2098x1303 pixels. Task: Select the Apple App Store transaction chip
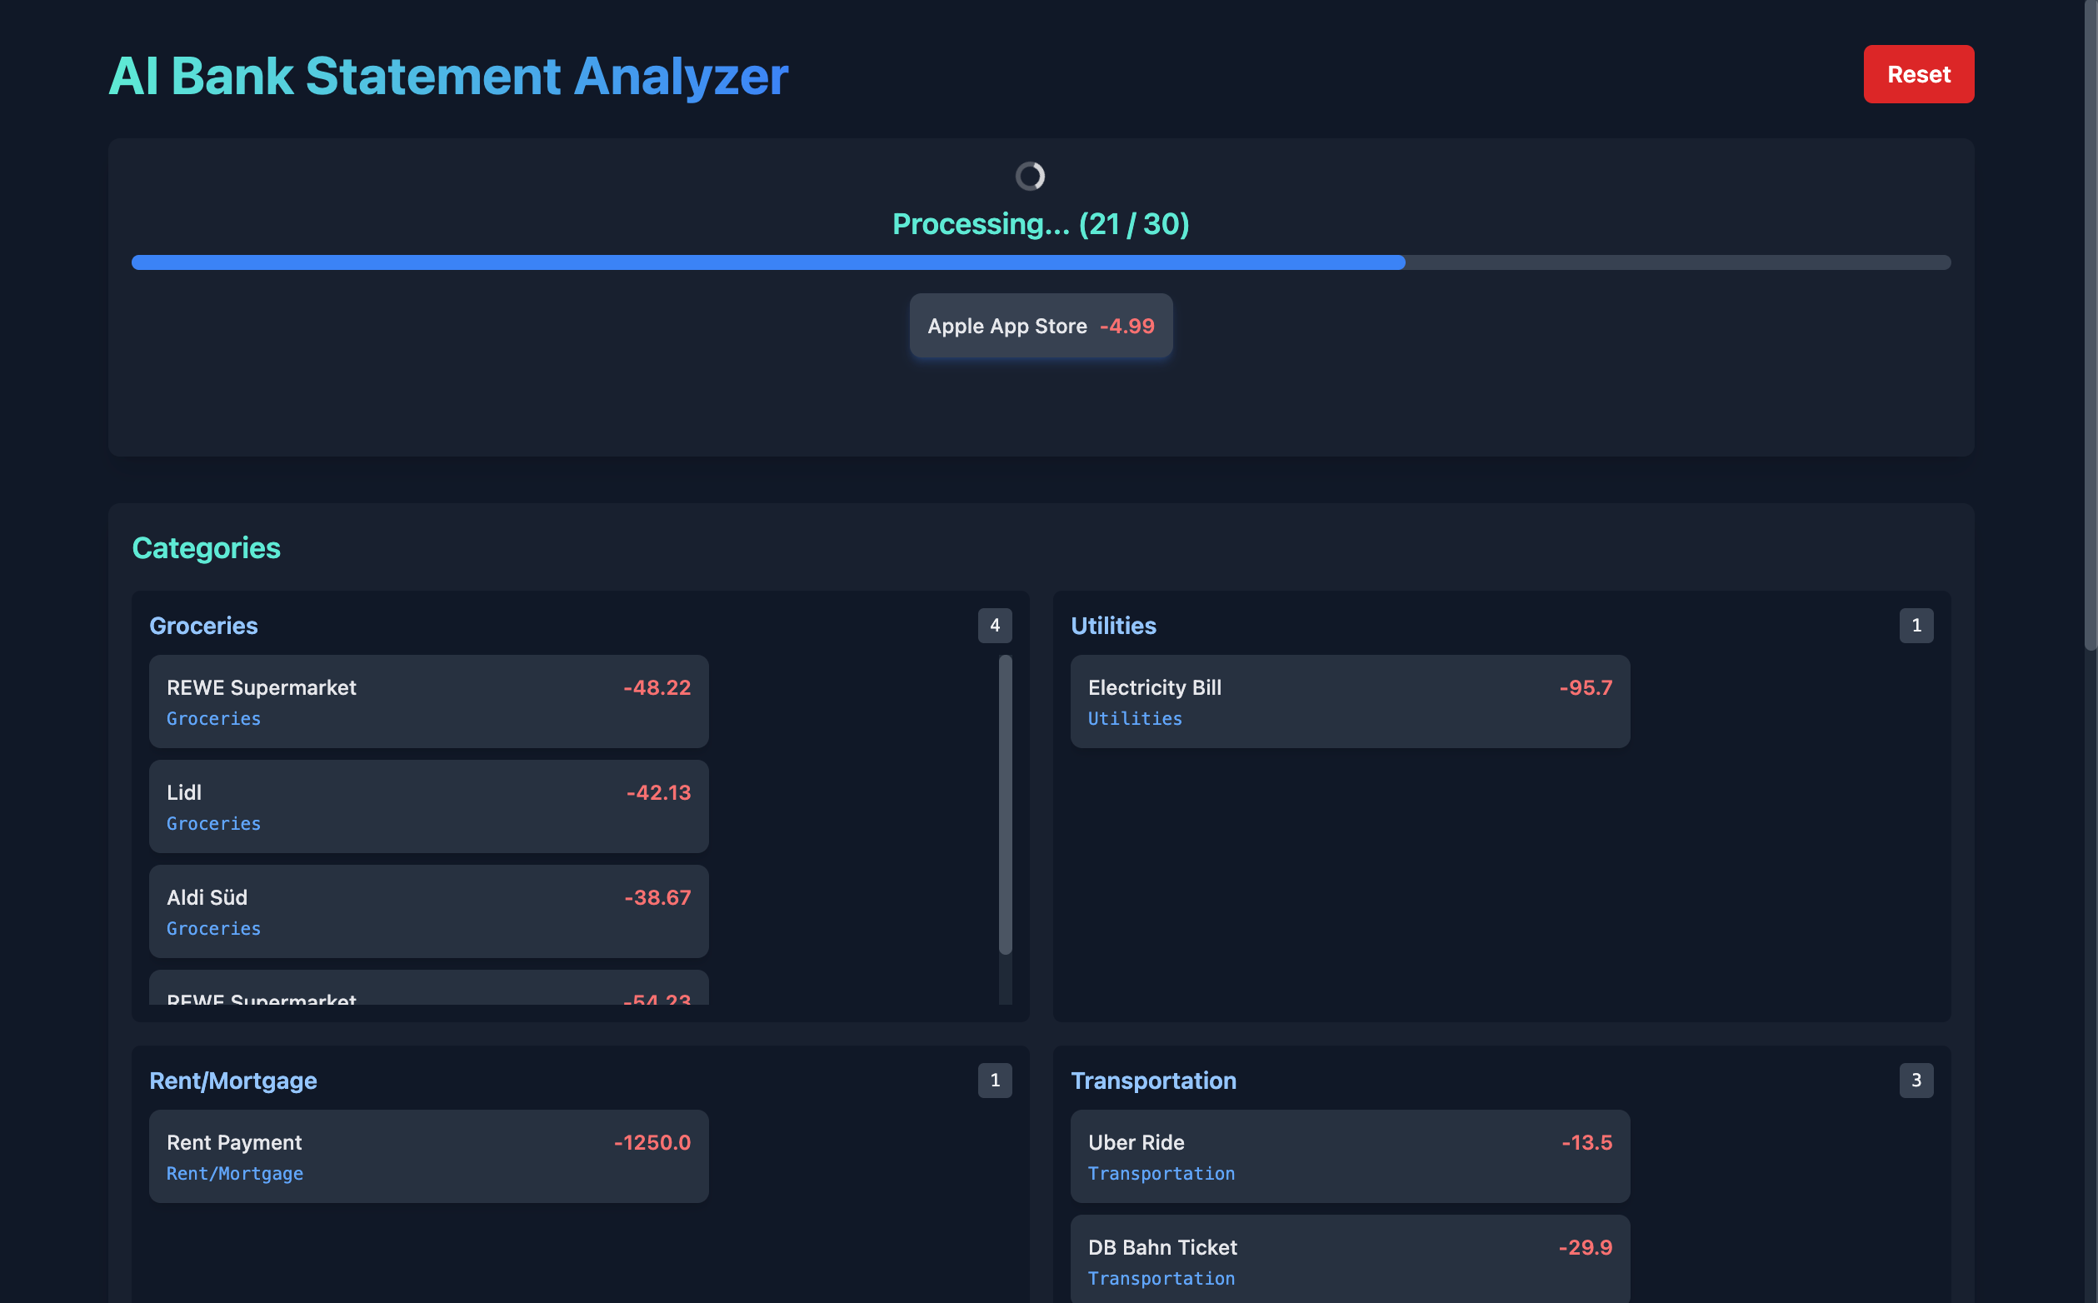tap(1040, 326)
